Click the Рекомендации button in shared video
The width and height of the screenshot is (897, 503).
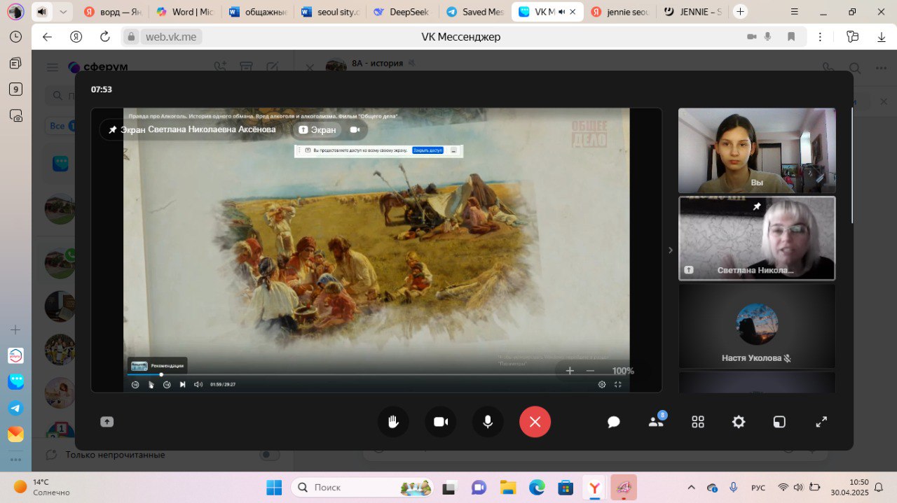pyautogui.click(x=158, y=365)
